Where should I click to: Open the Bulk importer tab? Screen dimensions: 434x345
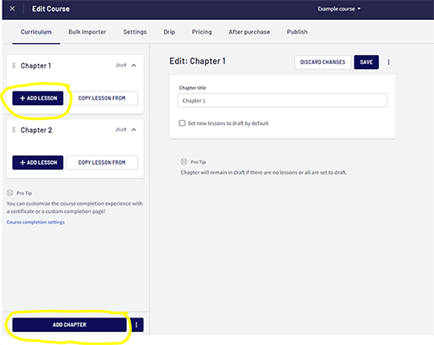coord(87,32)
